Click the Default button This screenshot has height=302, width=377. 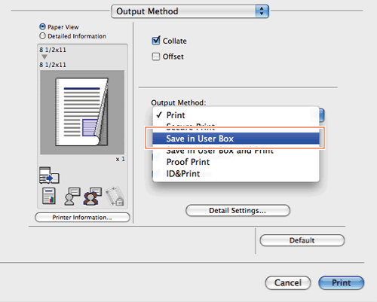302,240
